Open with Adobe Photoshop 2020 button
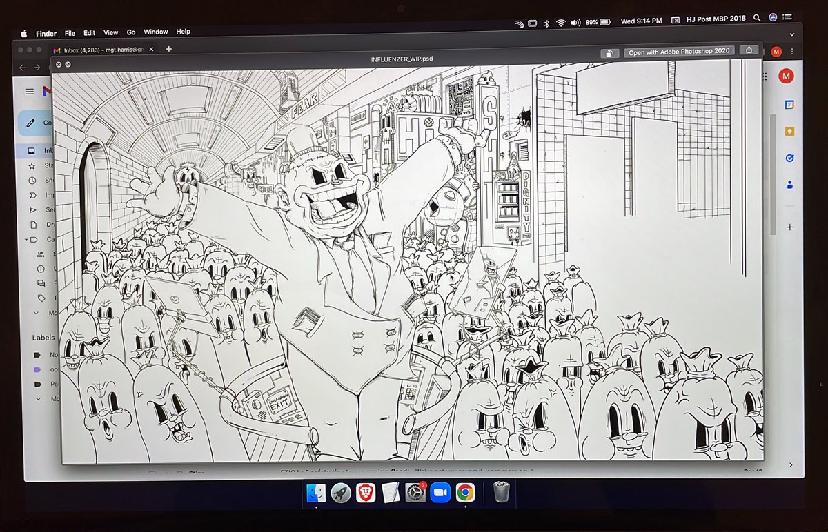Viewport: 828px width, 532px height. [679, 52]
